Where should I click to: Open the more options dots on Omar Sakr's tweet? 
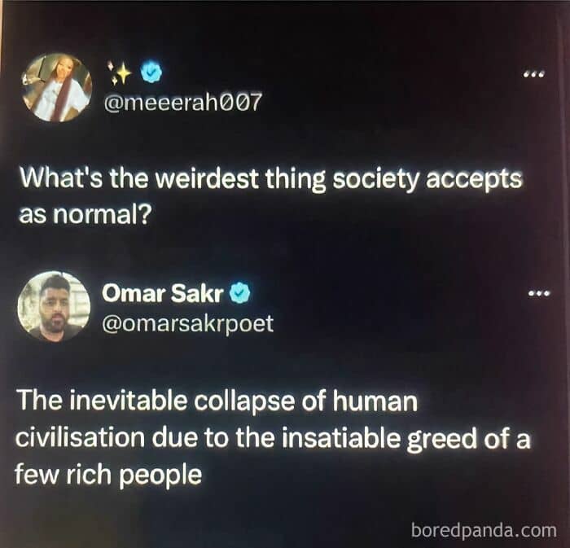pyautogui.click(x=539, y=292)
